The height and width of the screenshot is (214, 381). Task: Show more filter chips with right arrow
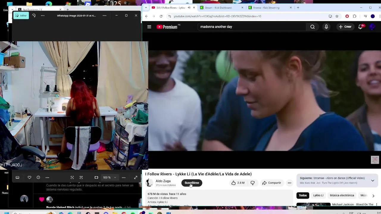point(373,196)
